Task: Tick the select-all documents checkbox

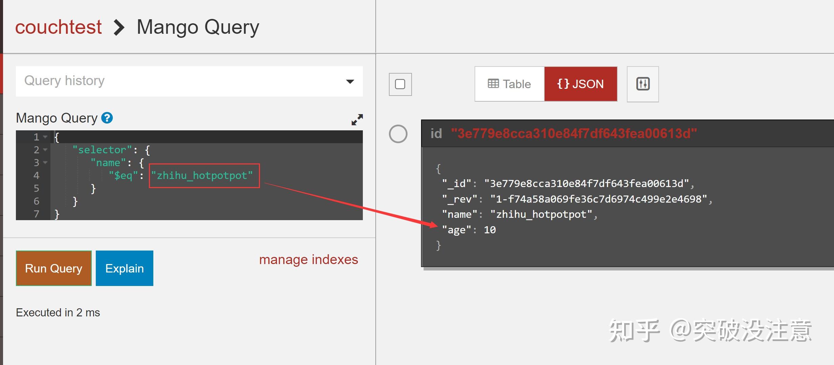Action: 400,84
